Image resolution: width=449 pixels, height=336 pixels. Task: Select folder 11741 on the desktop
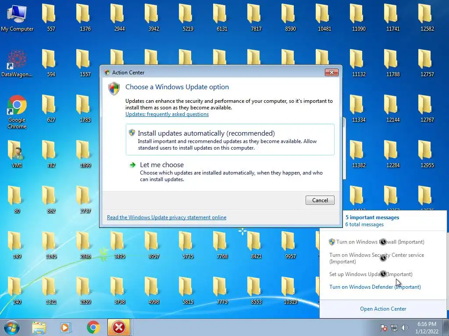click(x=393, y=17)
